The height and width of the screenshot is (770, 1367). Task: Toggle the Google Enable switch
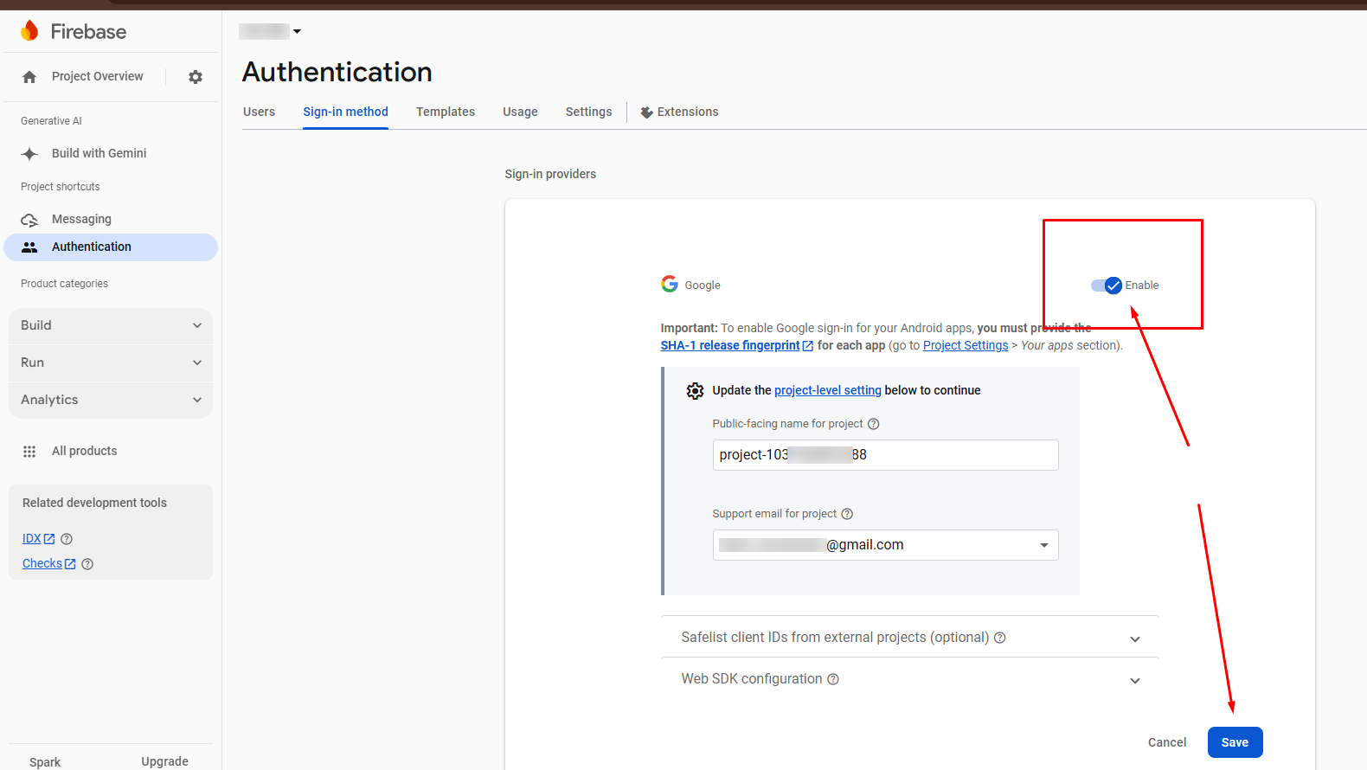(x=1107, y=286)
